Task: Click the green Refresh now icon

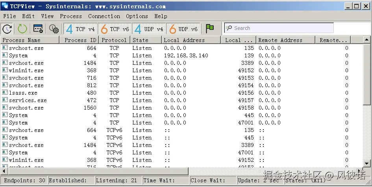Action: 22,29
